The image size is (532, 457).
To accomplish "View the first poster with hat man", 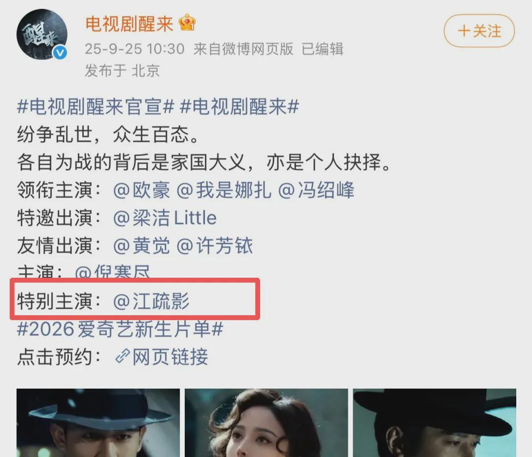I will pyautogui.click(x=98, y=423).
